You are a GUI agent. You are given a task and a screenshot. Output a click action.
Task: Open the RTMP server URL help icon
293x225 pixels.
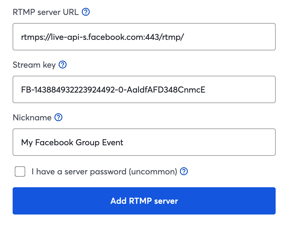[x=86, y=12]
